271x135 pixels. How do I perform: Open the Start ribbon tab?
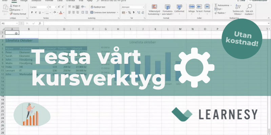pos(14,1)
